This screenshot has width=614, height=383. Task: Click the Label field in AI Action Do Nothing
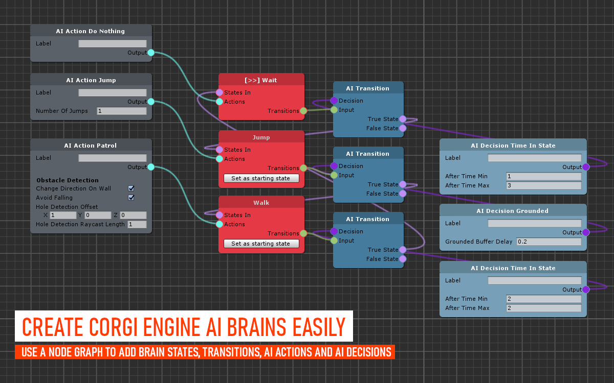(x=113, y=43)
